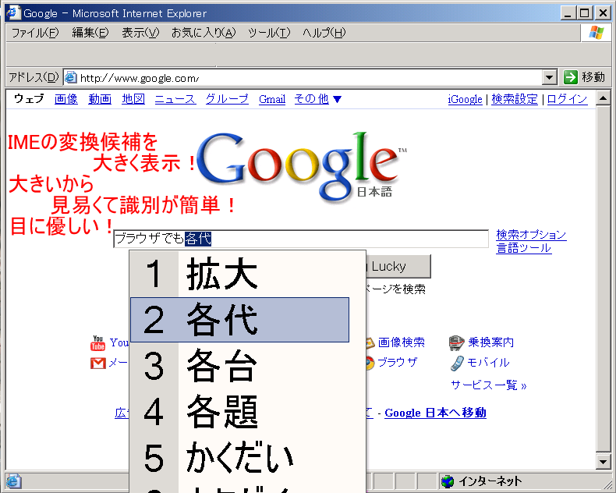This screenshot has width=616, height=493.
Task: Expand the address bar dropdown arrow
Action: click(x=550, y=77)
